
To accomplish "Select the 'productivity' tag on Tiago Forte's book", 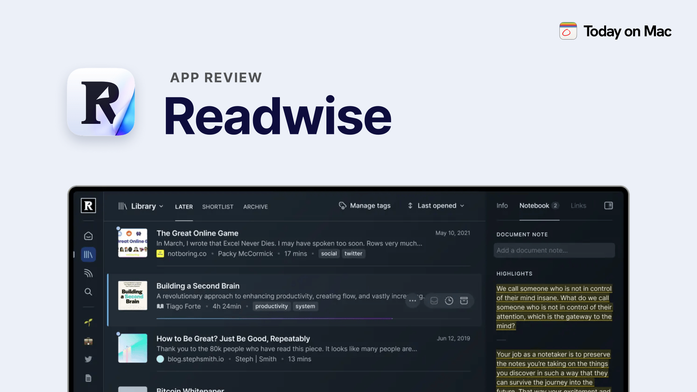I will 272,306.
